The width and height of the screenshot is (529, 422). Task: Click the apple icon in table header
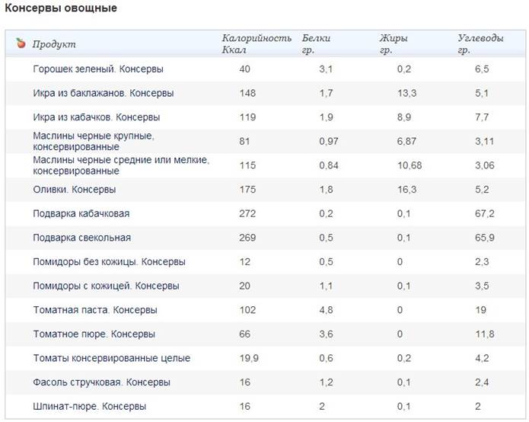[x=21, y=43]
